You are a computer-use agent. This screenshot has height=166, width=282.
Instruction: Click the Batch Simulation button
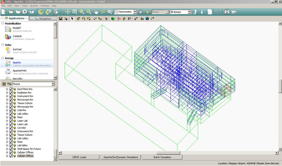click(162, 157)
